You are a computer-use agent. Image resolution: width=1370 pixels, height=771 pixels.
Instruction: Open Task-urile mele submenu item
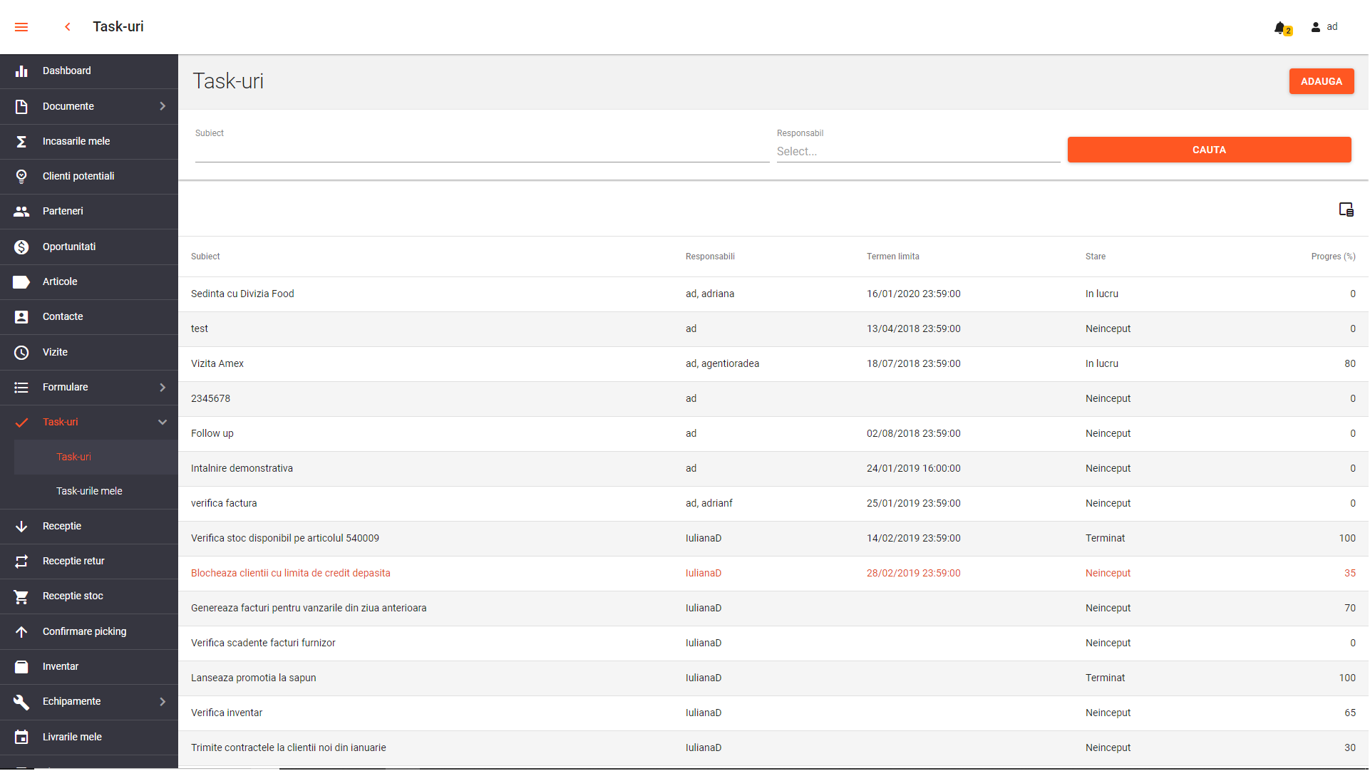tap(89, 492)
